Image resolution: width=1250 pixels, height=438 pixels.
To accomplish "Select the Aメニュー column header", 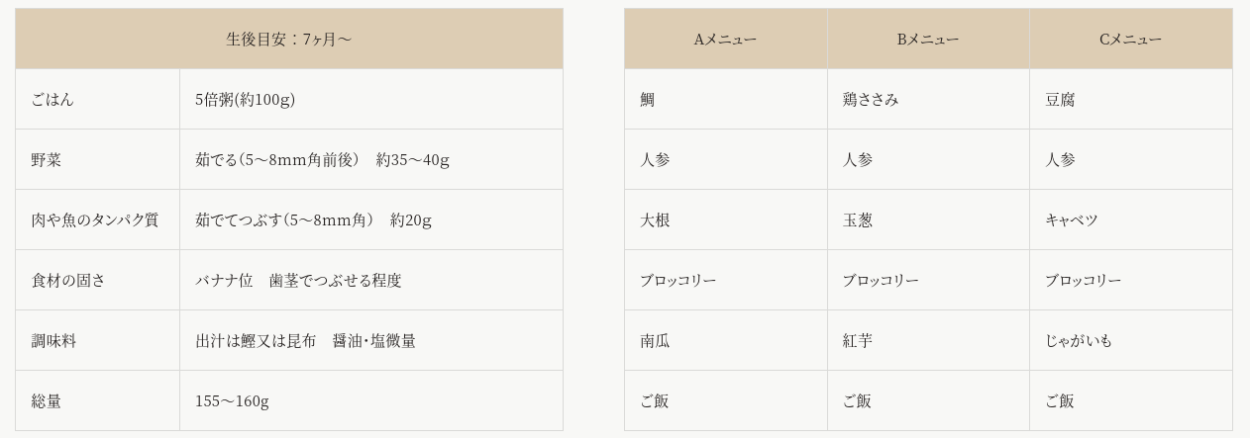I will [725, 39].
